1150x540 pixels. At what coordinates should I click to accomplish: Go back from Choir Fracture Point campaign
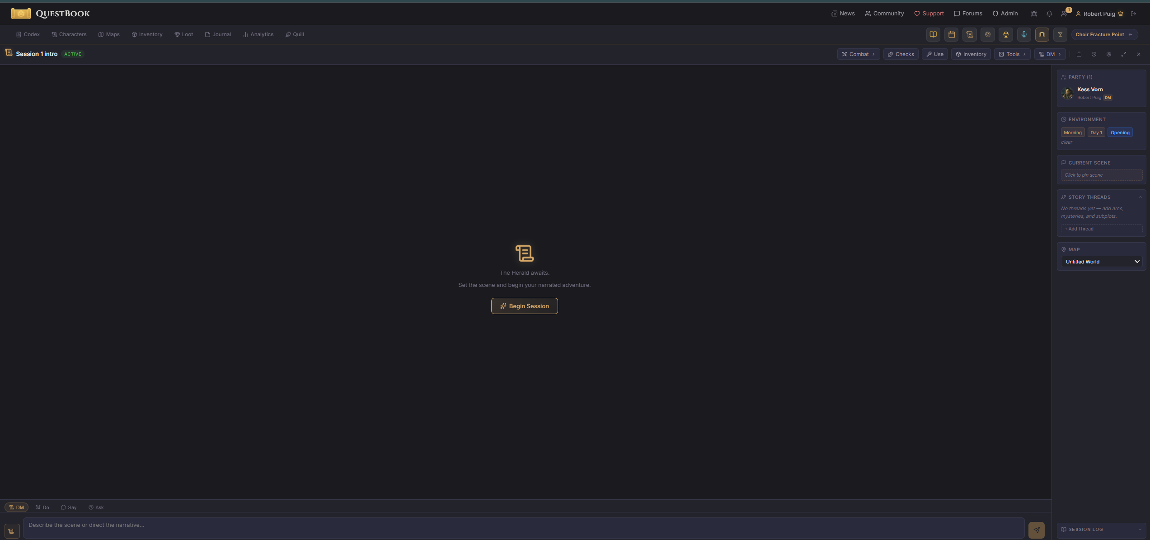[x=1104, y=34]
